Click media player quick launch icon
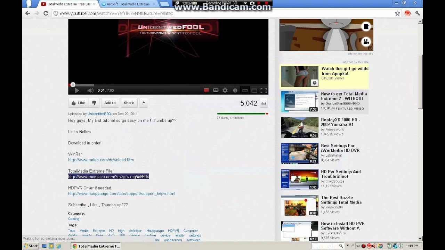 51,246
